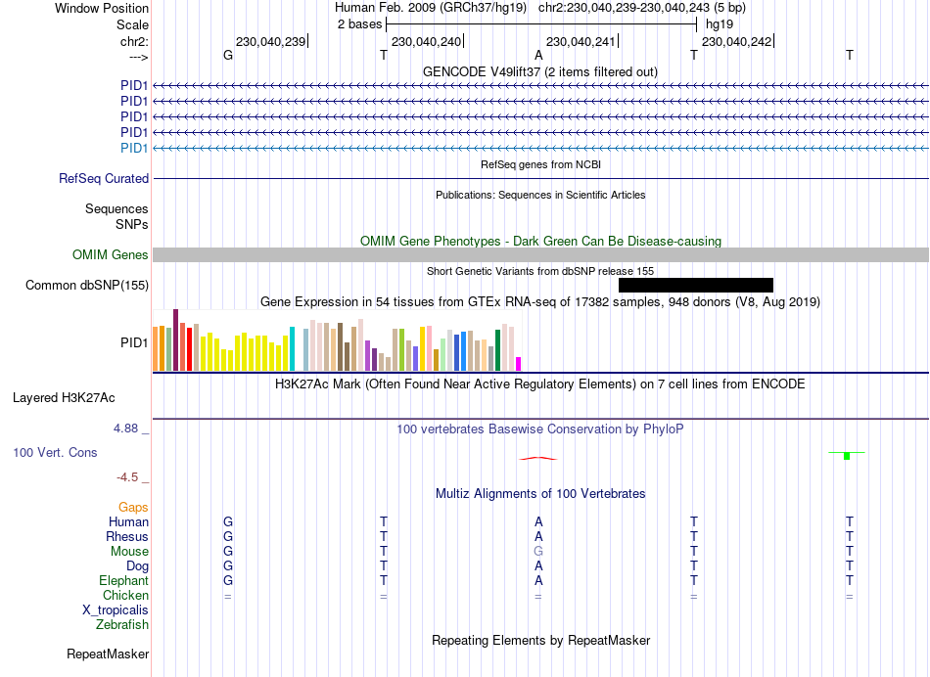The width and height of the screenshot is (930, 677).
Task: Open Short Genetic Variants dbSNP 155 title
Action: coord(540,271)
